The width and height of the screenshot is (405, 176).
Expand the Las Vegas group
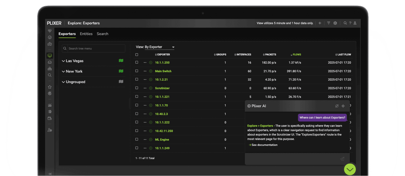pos(63,61)
